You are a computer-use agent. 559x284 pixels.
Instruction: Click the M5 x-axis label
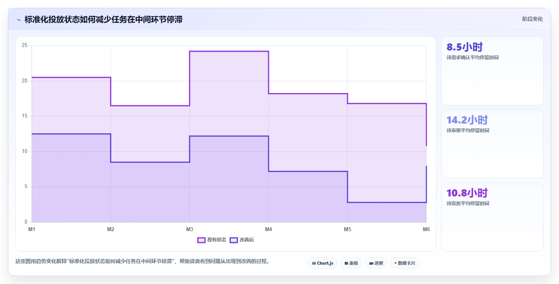(348, 229)
